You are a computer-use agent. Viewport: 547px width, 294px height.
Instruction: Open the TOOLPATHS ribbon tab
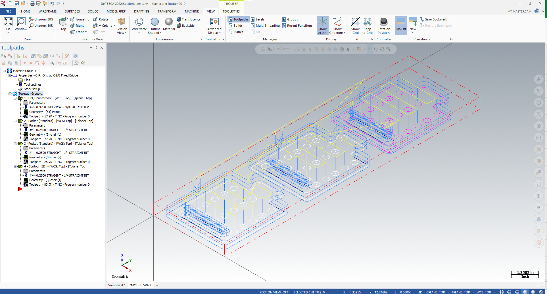click(x=231, y=11)
